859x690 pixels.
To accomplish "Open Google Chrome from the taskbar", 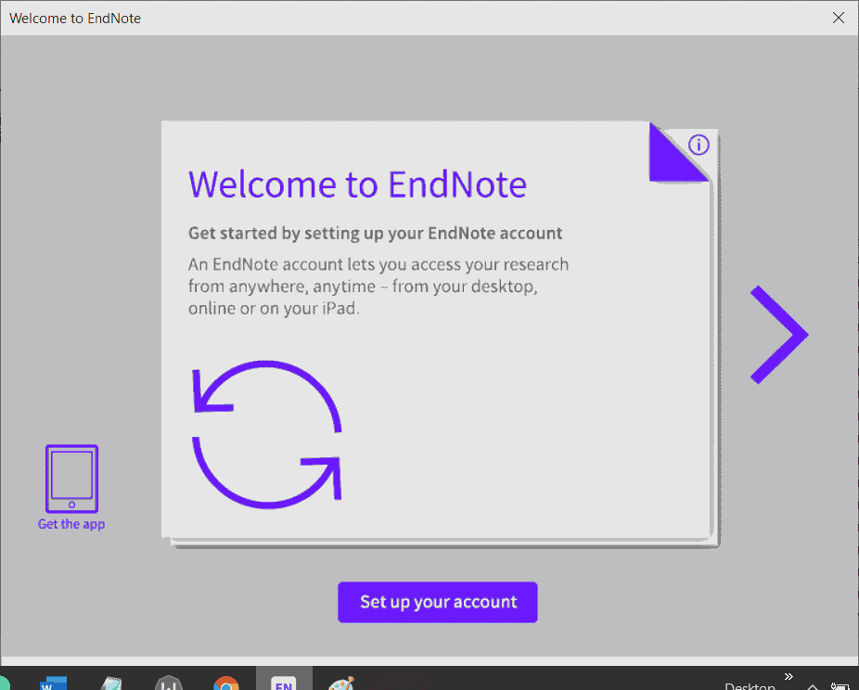I will [225, 683].
